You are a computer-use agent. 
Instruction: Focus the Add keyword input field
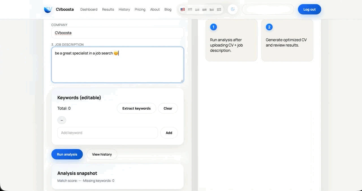tap(107, 133)
